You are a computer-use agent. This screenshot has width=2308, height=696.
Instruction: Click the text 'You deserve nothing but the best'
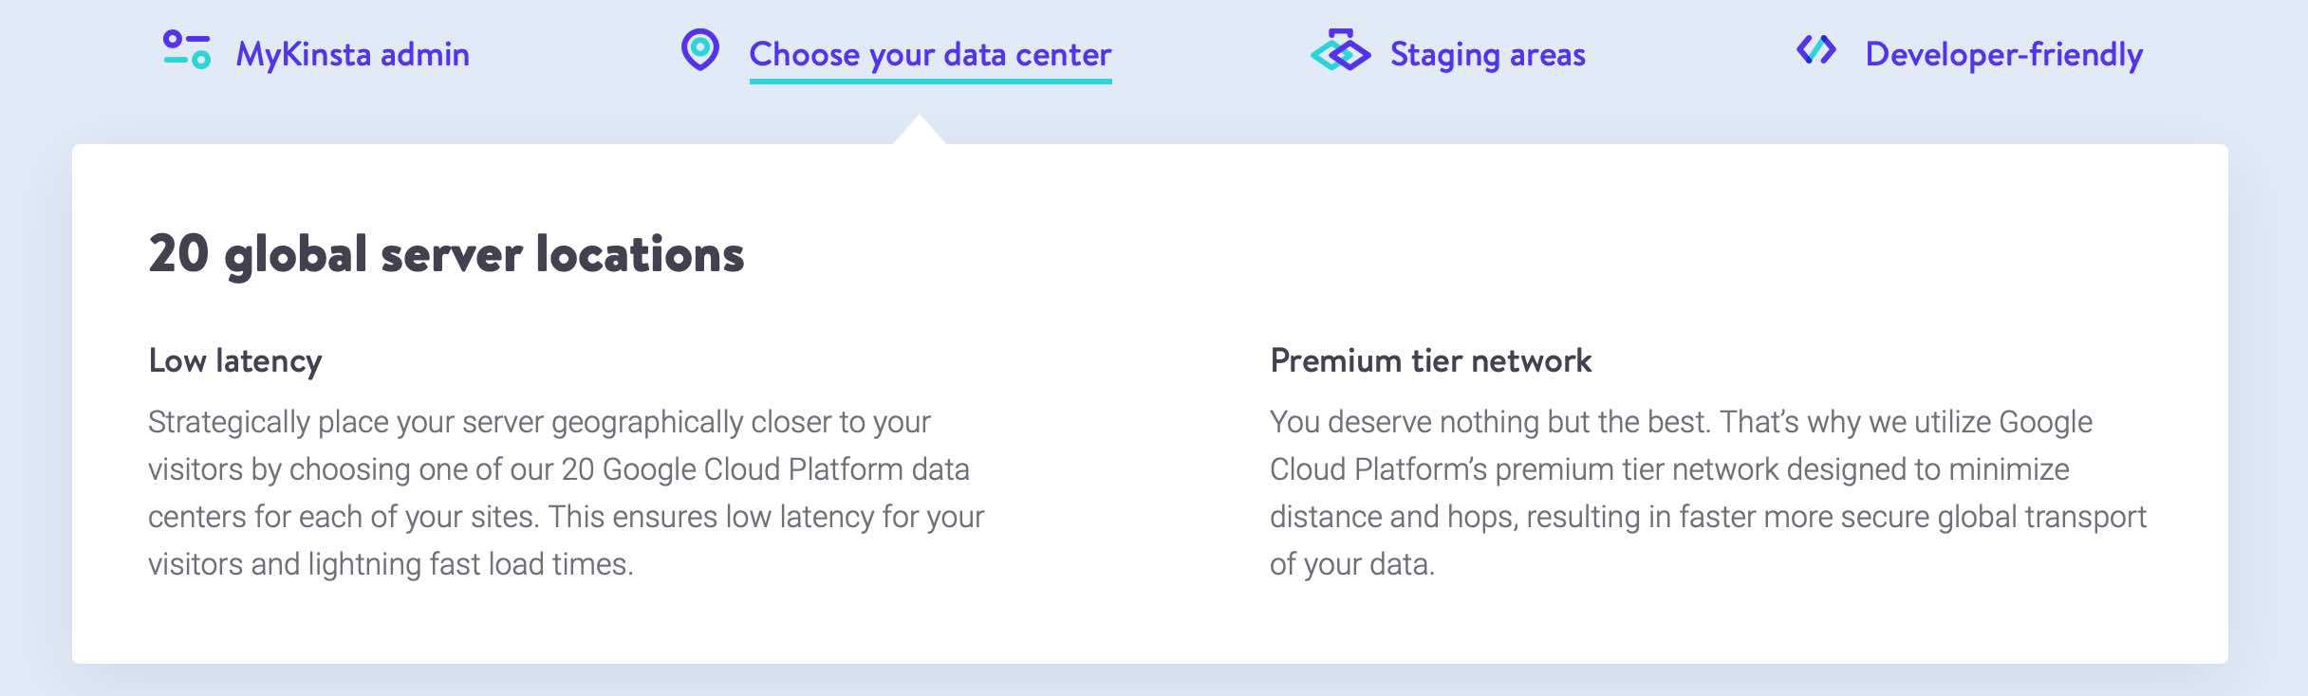click(1488, 422)
